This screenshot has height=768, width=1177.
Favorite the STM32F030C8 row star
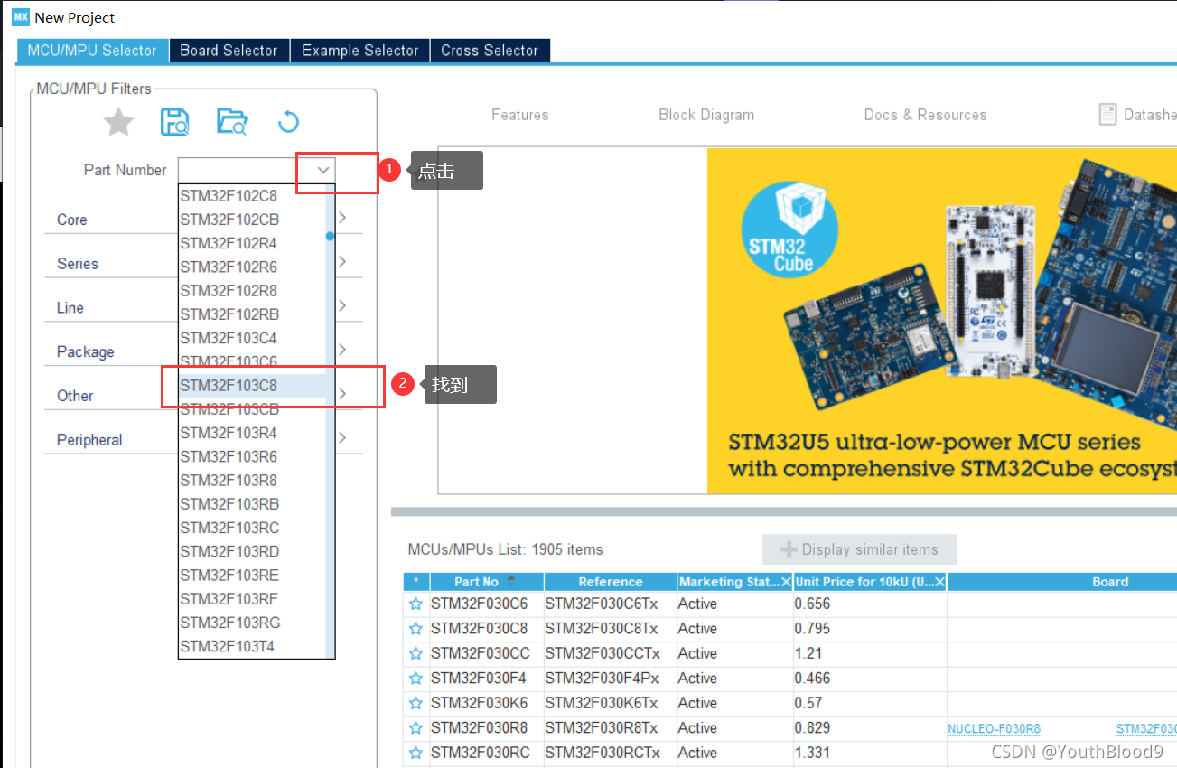[416, 629]
